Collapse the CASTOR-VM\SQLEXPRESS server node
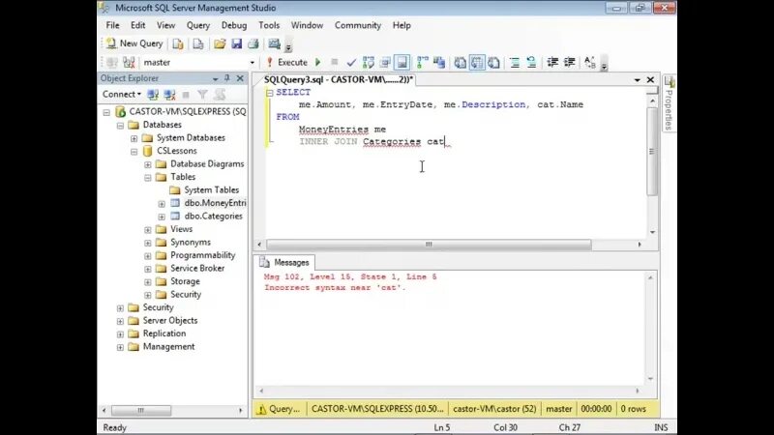Viewport: 774px width, 435px height. click(x=106, y=112)
